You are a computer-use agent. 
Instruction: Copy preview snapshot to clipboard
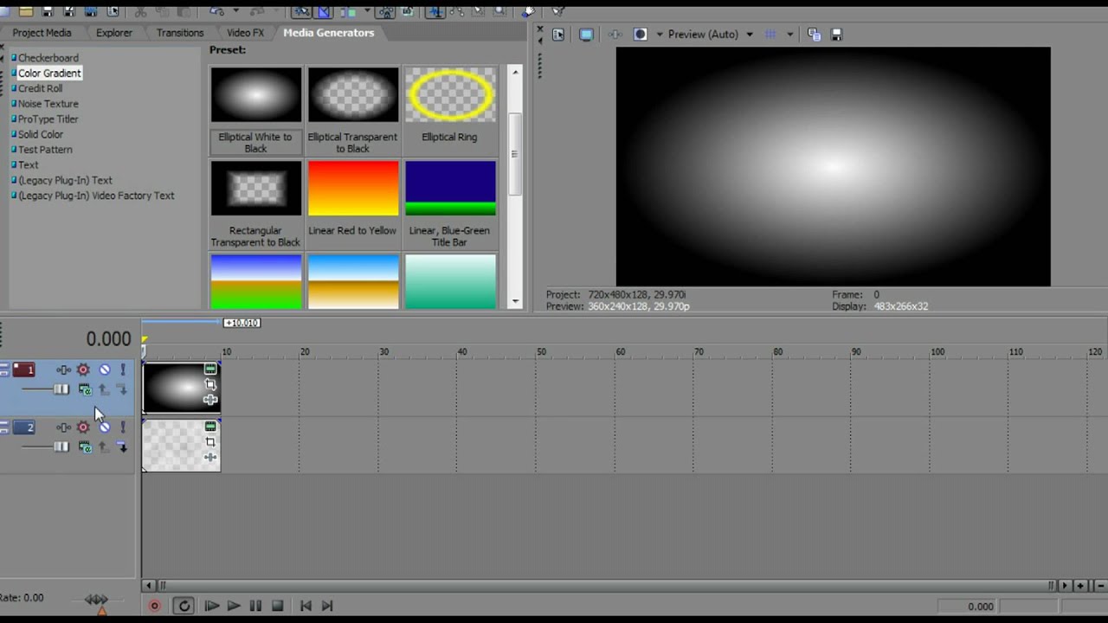click(x=814, y=35)
